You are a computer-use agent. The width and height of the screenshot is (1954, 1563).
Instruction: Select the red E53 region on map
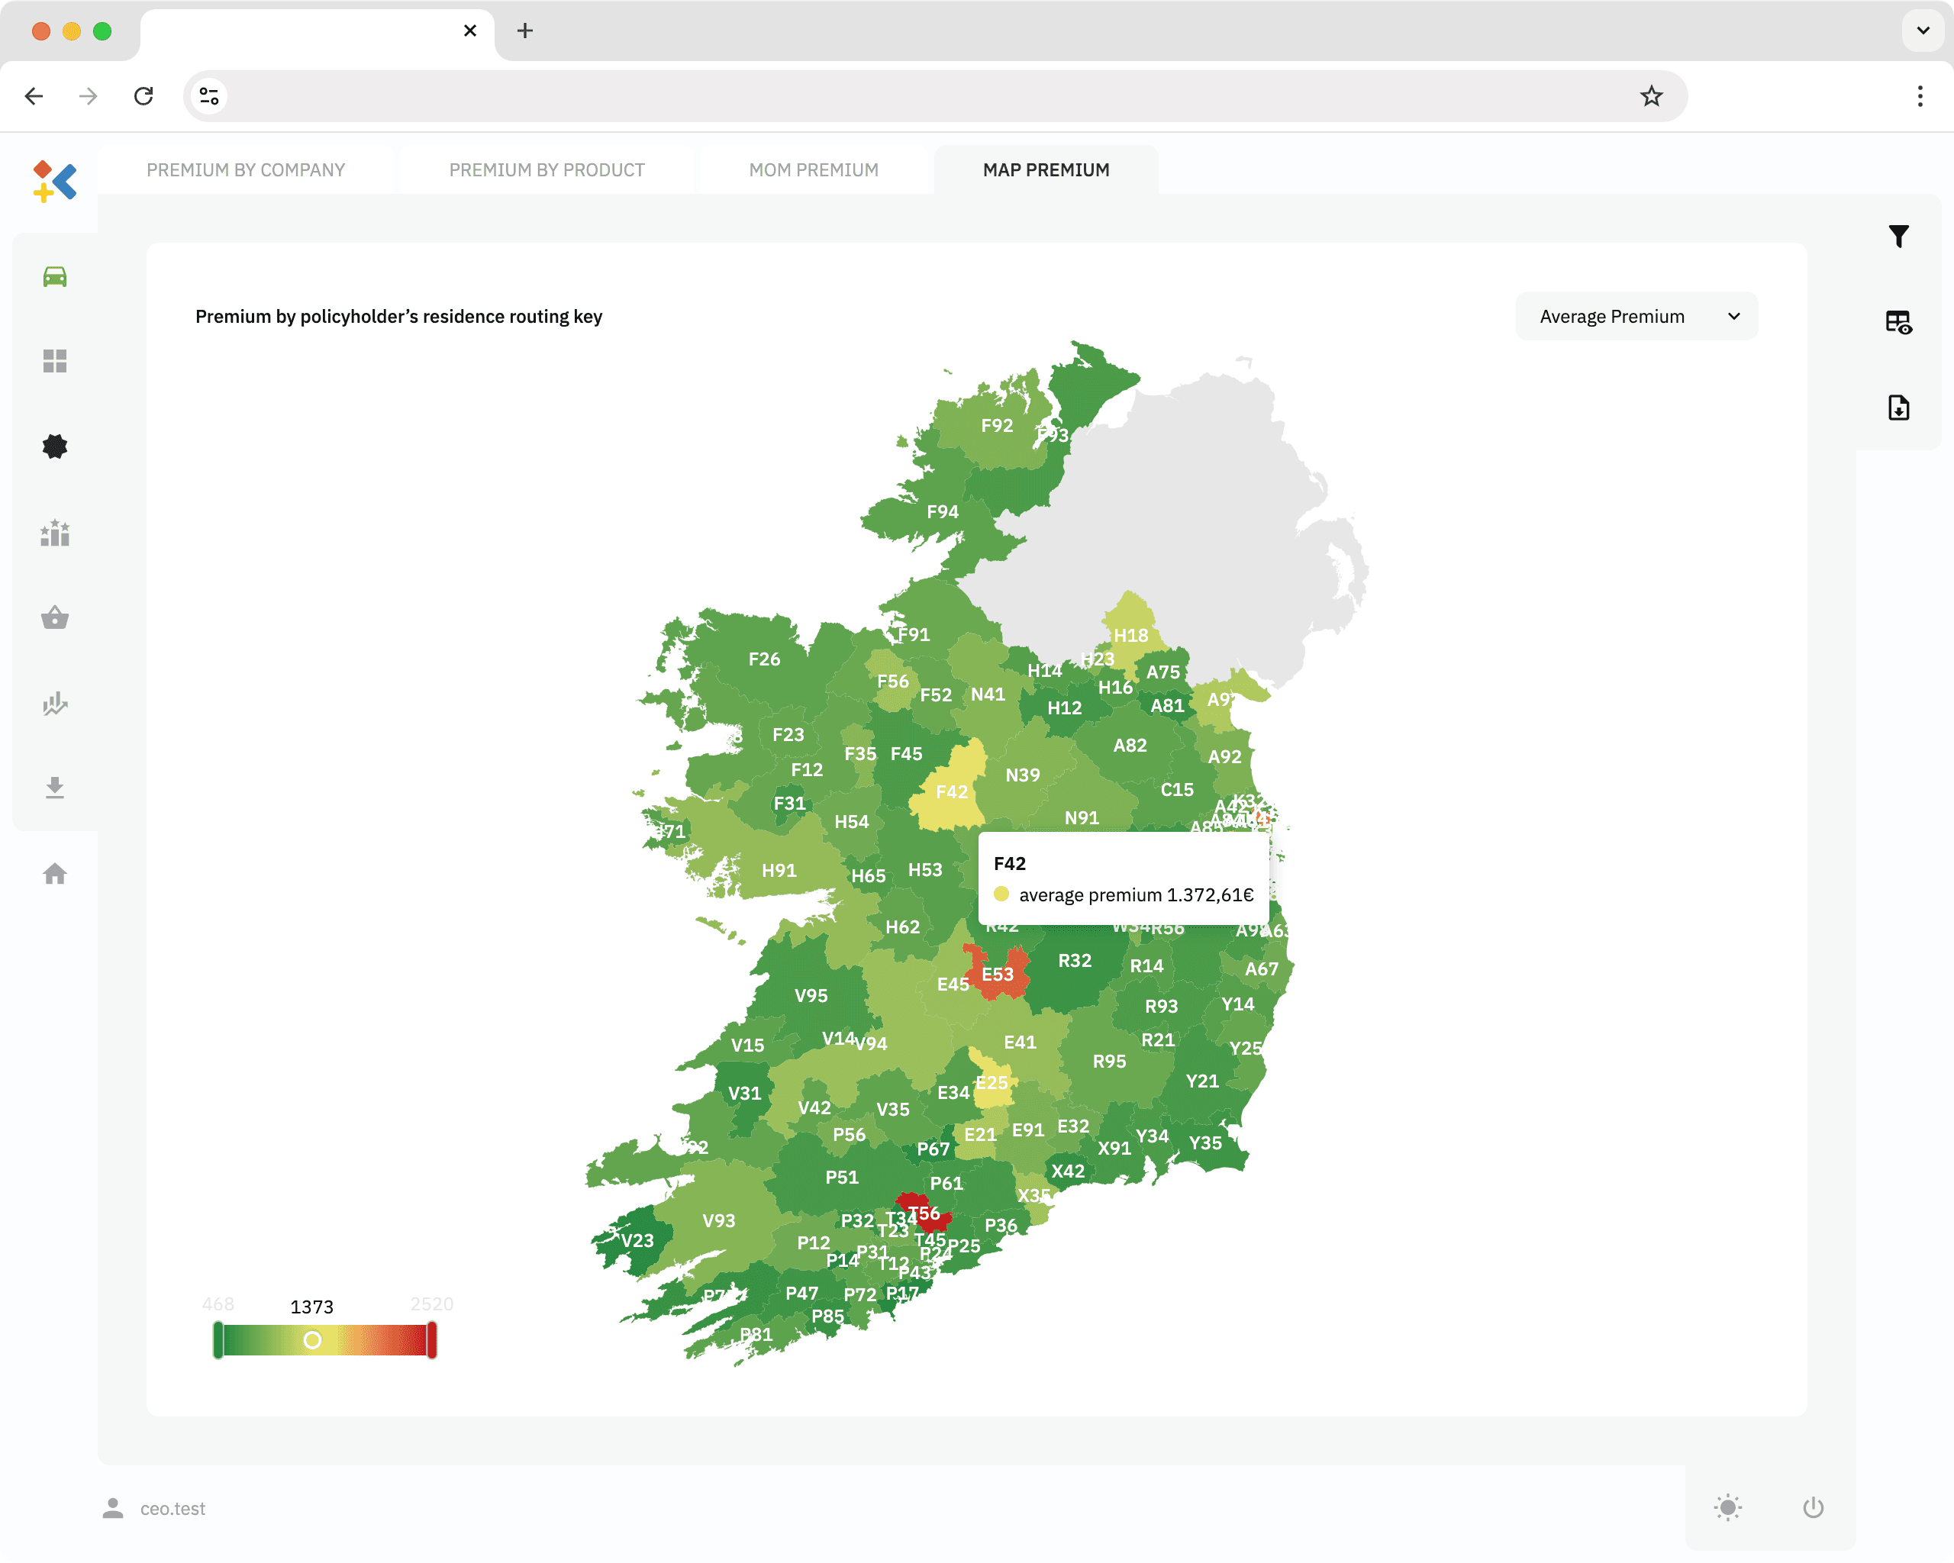tap(997, 974)
